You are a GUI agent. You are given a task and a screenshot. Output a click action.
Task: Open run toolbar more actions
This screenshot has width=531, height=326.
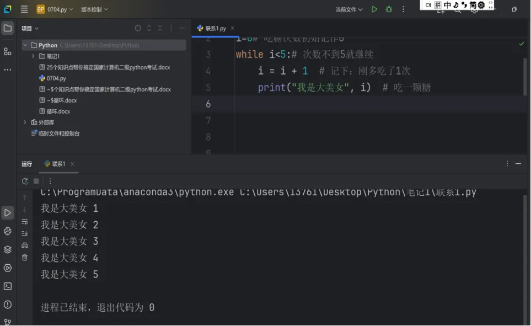pyautogui.click(x=50, y=181)
